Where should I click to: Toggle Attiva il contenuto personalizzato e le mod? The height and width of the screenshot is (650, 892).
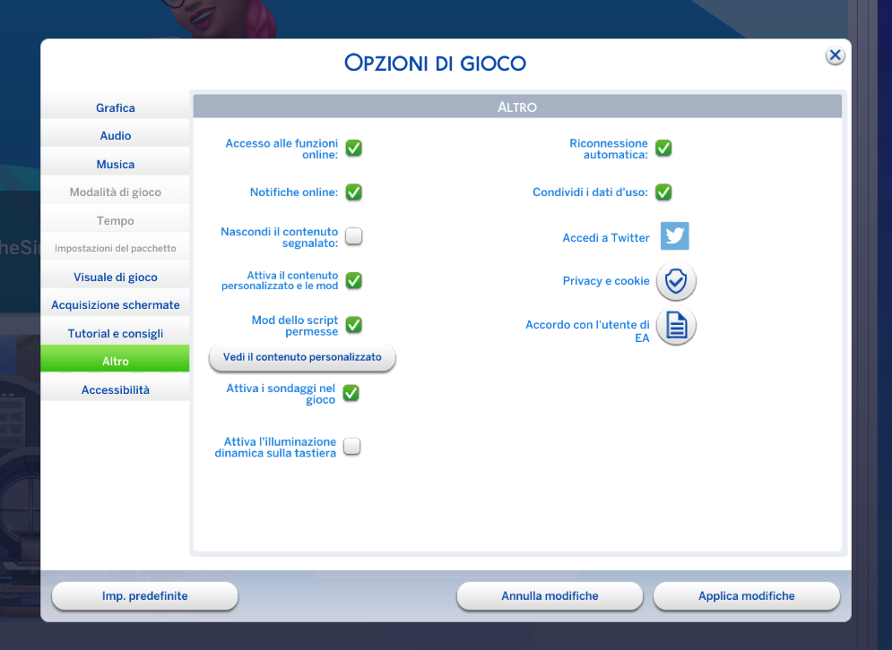[x=354, y=280]
